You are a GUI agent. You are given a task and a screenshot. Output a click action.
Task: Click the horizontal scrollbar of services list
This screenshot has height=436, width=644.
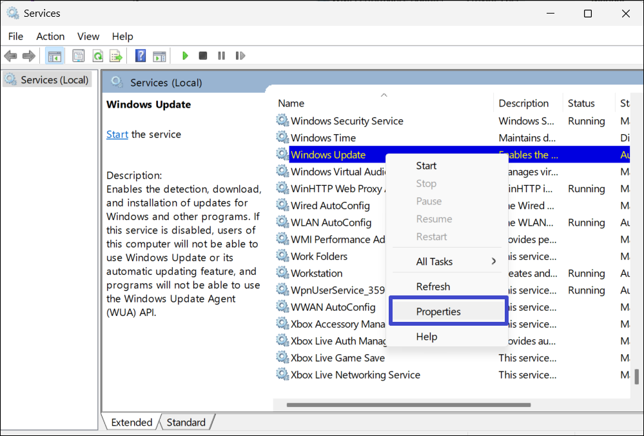tap(409, 405)
